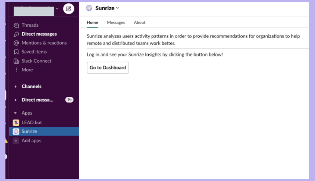
Task: Click the 9+ unread badge
Action: 69,100
